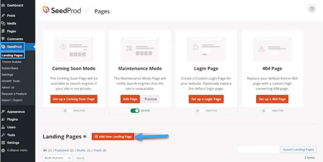Image resolution: width=323 pixels, height=162 pixels.
Task: Click the SeedProd leaf icon in sidebar
Action: coord(3,47)
